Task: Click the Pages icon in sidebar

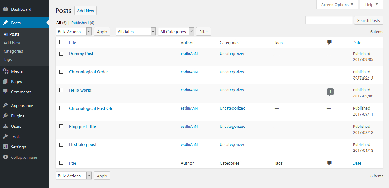Action: click(5, 82)
